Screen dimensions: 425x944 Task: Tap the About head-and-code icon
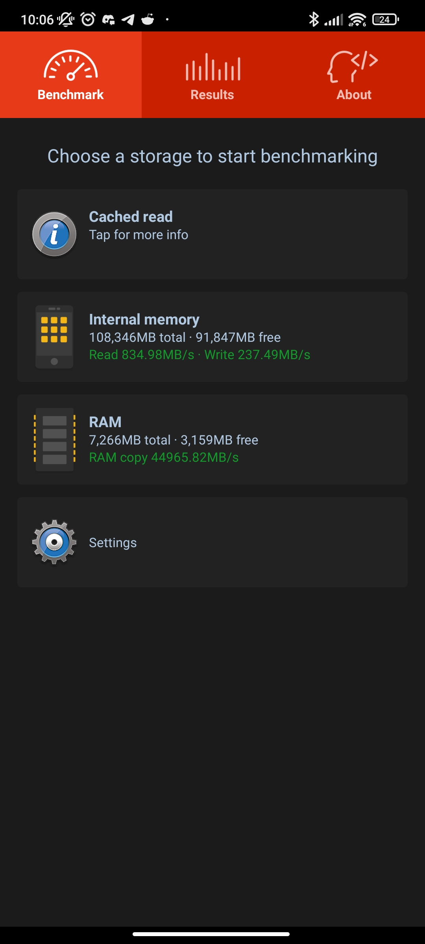tap(353, 66)
